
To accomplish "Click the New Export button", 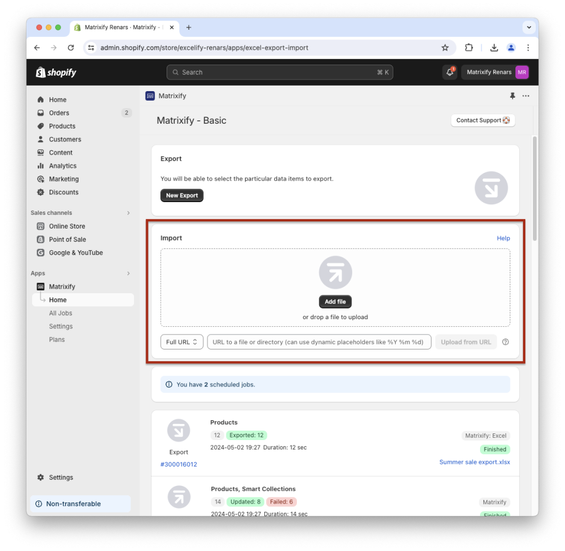I will click(182, 195).
